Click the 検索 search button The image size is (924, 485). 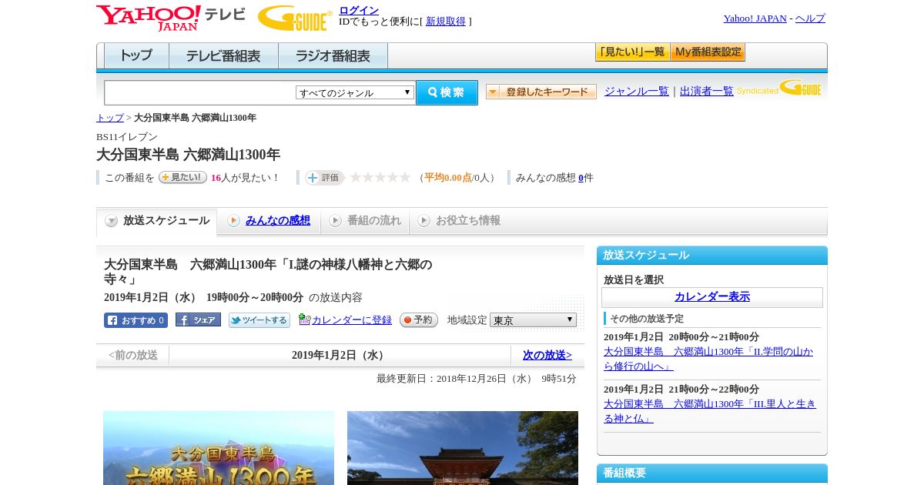(447, 92)
